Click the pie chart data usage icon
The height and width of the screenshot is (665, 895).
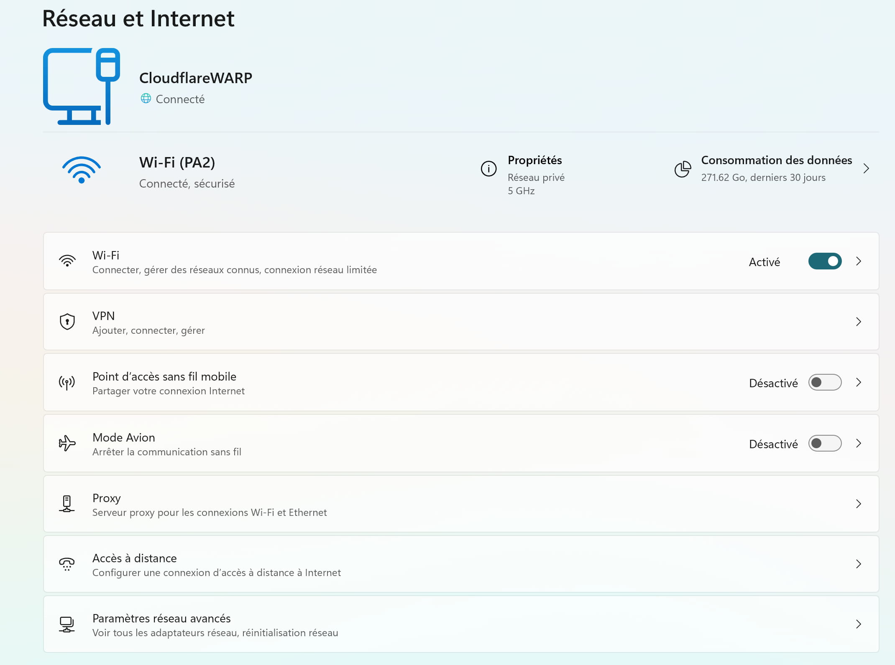click(x=683, y=169)
